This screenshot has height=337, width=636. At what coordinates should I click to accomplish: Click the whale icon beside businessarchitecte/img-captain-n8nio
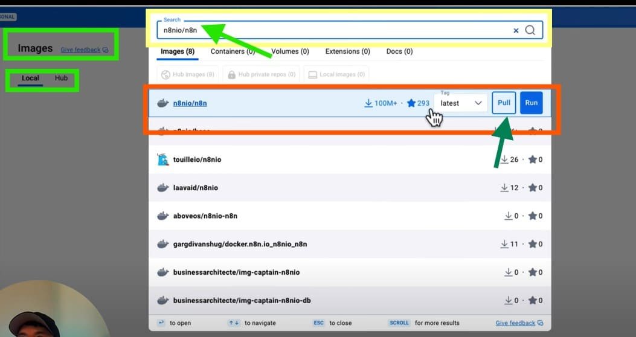pos(162,272)
